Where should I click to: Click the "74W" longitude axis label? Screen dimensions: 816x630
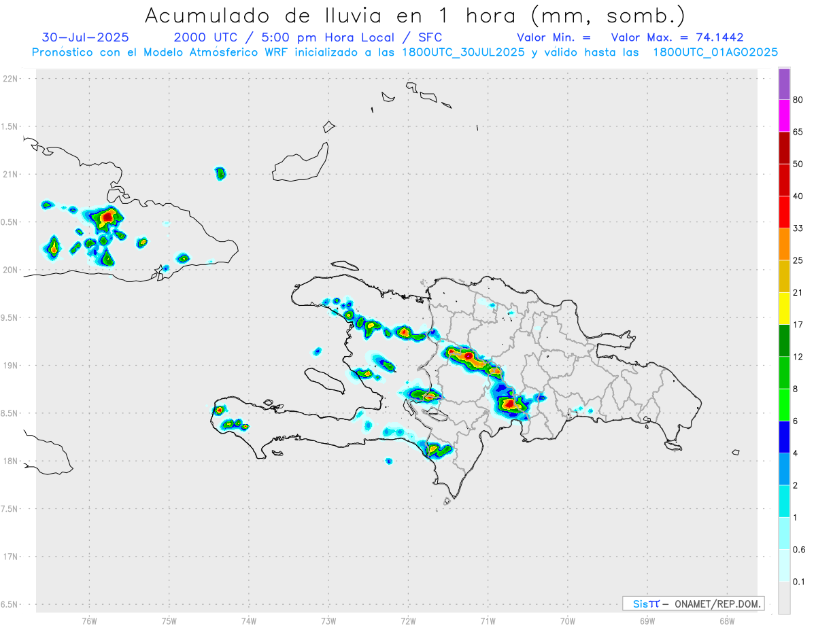(249, 621)
